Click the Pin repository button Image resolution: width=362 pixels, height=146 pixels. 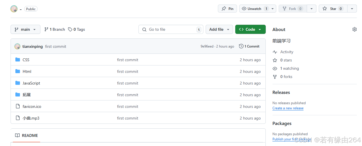(x=227, y=9)
